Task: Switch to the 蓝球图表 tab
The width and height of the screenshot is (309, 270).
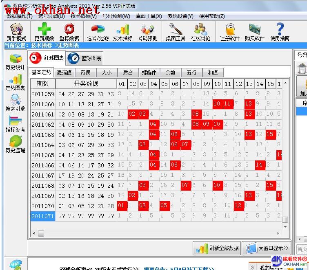Action: coord(85,58)
